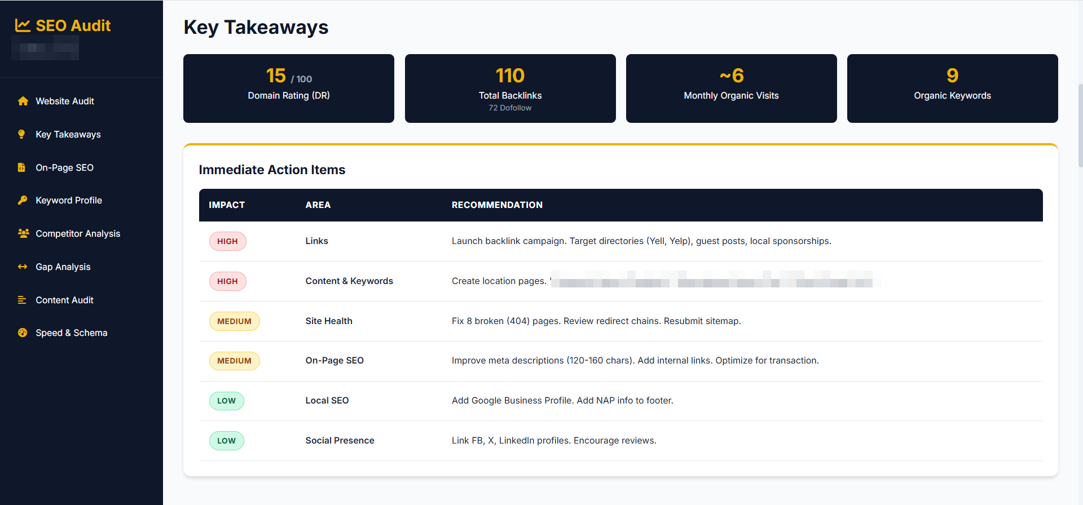
Task: Click the Fix 8 broken pages recommendation
Action: 596,321
